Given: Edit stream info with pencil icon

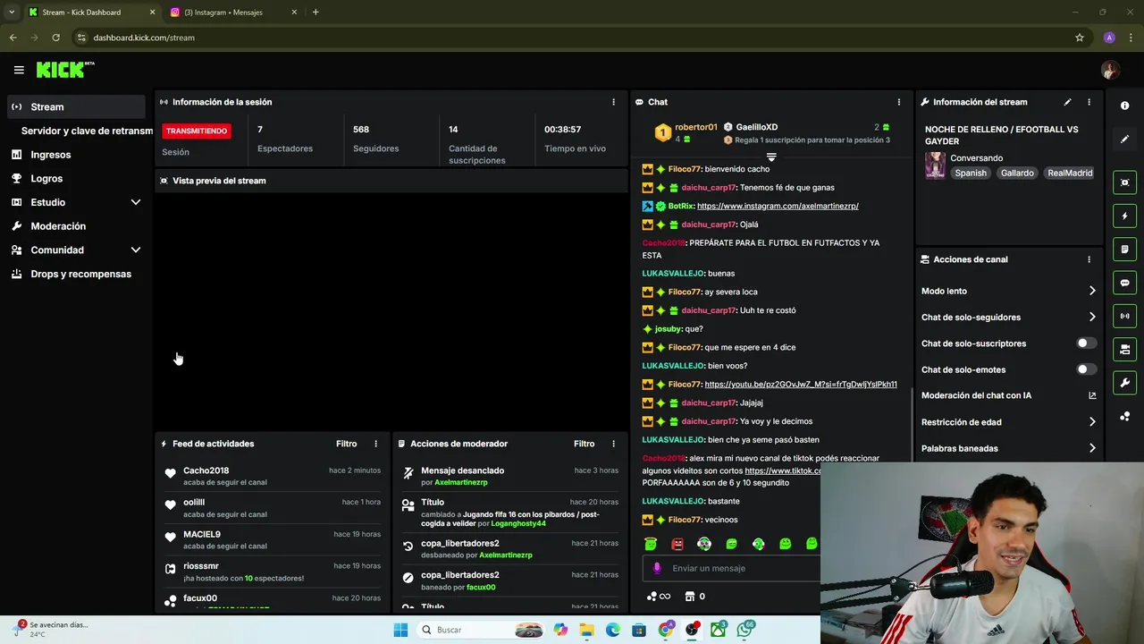Looking at the screenshot, I should pyautogui.click(x=1067, y=102).
